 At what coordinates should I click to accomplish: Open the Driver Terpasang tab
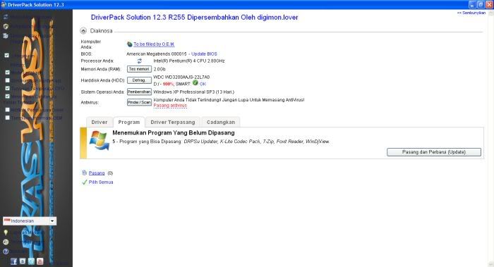pos(173,122)
